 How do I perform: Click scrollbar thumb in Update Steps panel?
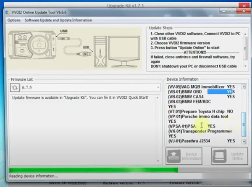(x=245, y=48)
